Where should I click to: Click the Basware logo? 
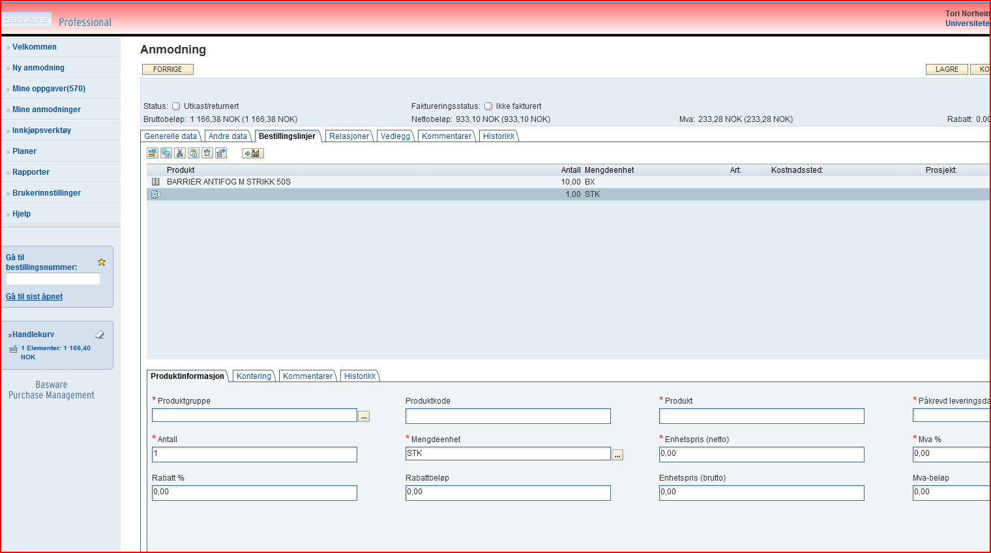tap(26, 20)
